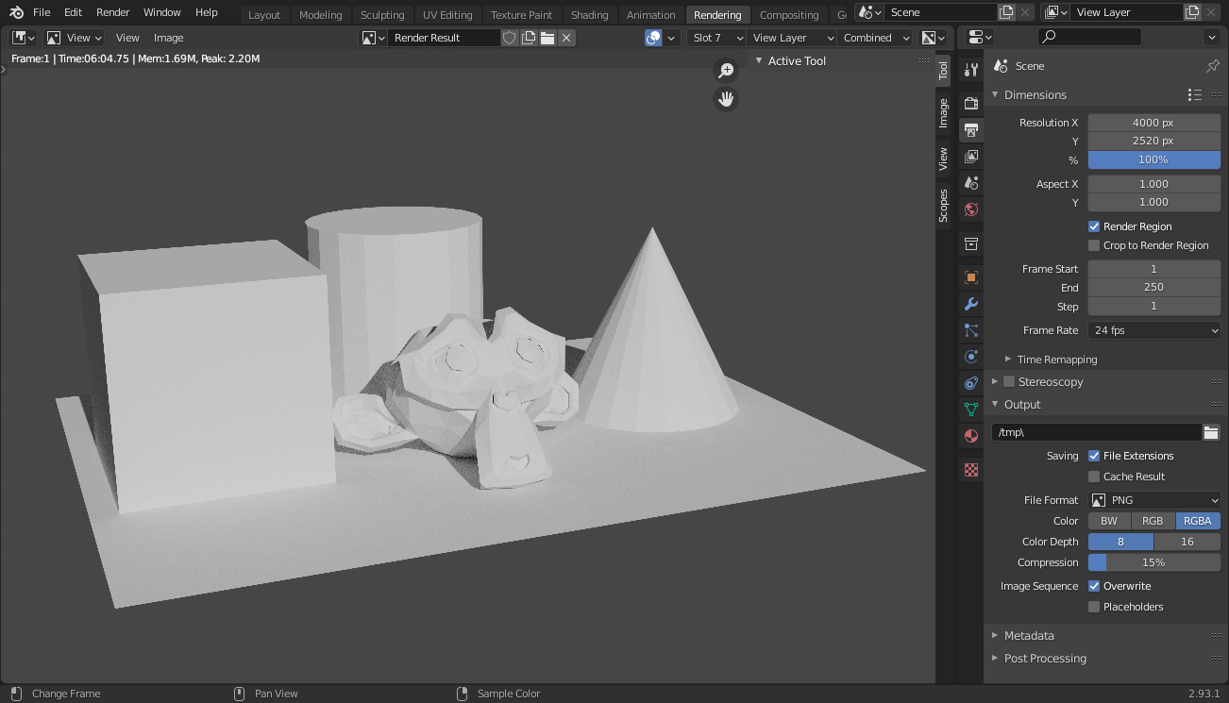Open the PNG File Format dropdown

click(1154, 500)
